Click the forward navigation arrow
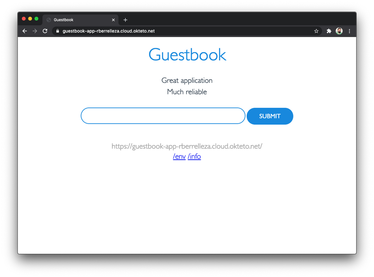This screenshot has width=374, height=277. [x=35, y=31]
